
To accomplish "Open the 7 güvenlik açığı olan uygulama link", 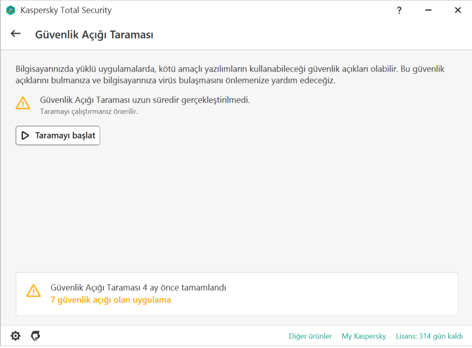I will point(110,299).
